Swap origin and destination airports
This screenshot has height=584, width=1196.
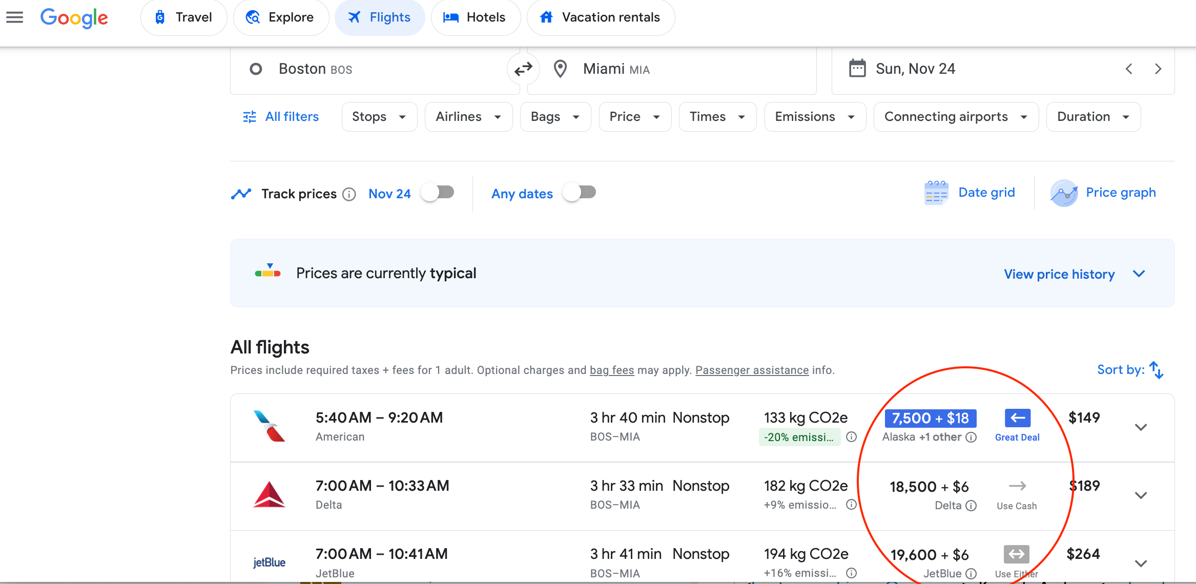(523, 69)
